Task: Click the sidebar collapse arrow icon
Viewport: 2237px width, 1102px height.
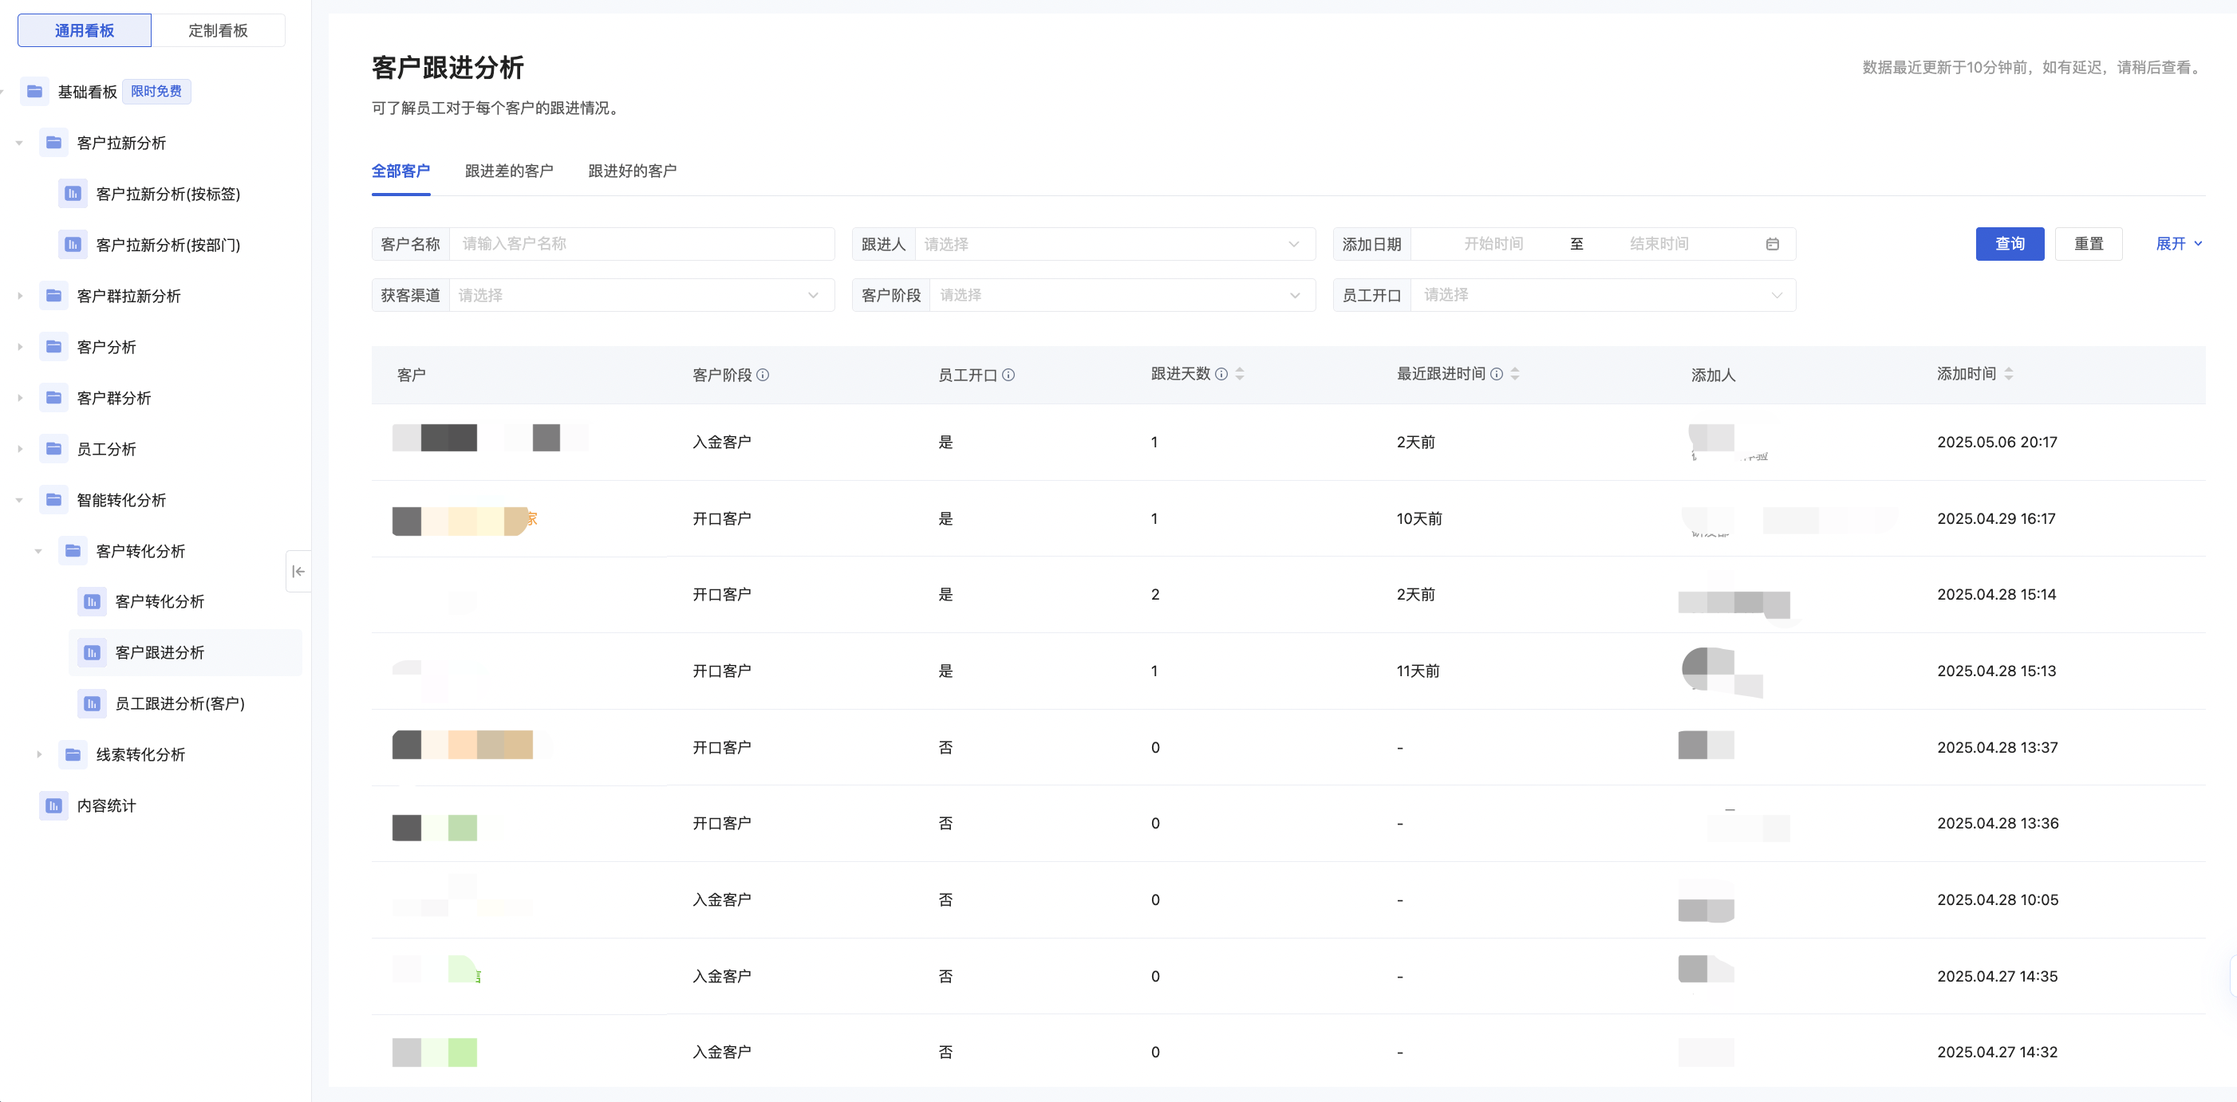Action: click(x=298, y=571)
